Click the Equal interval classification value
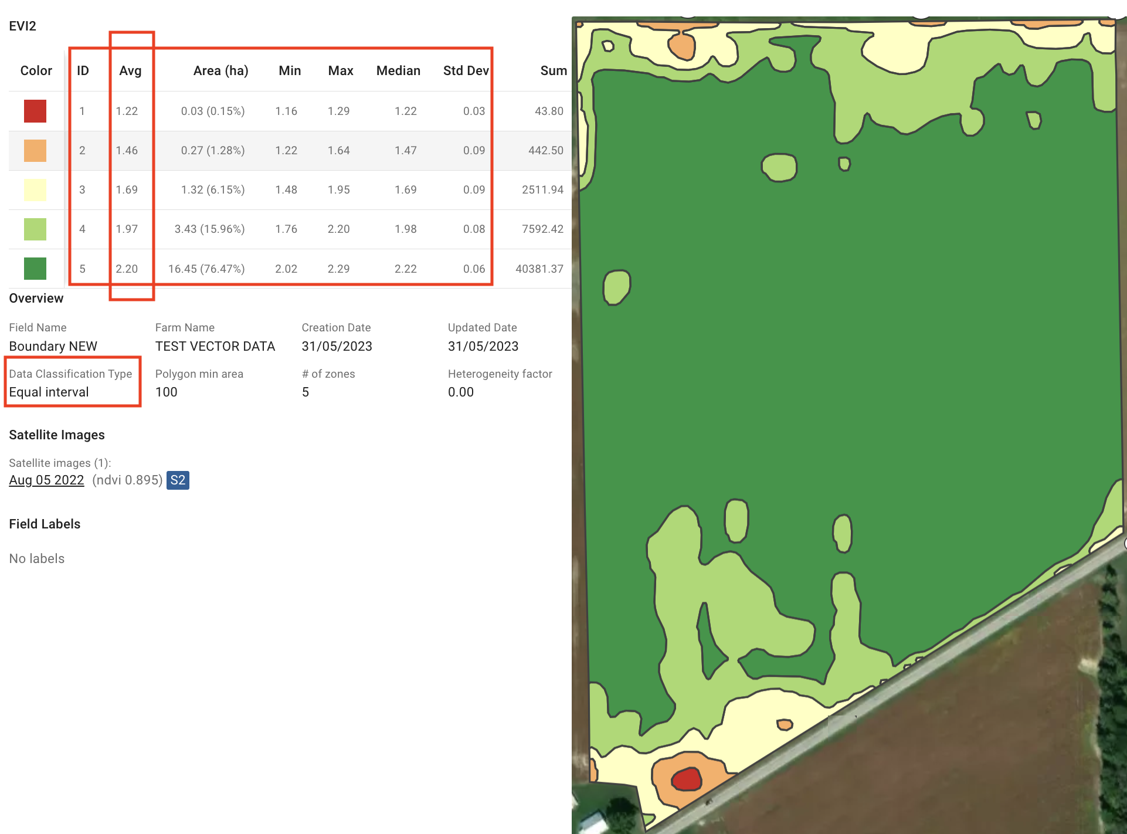The width and height of the screenshot is (1127, 834). (49, 392)
